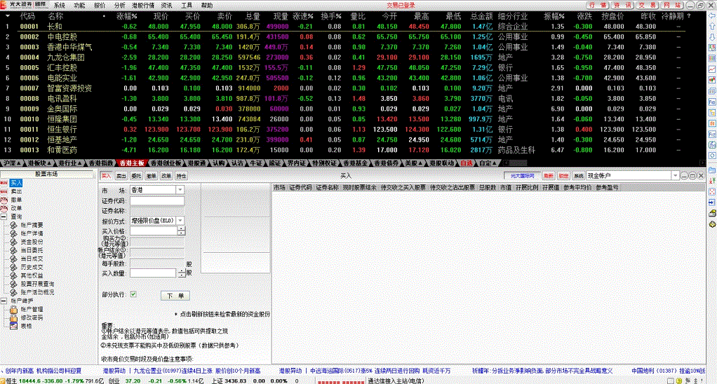
Task: Open the 港行业 tab's submenu
Action: (x=79, y=163)
